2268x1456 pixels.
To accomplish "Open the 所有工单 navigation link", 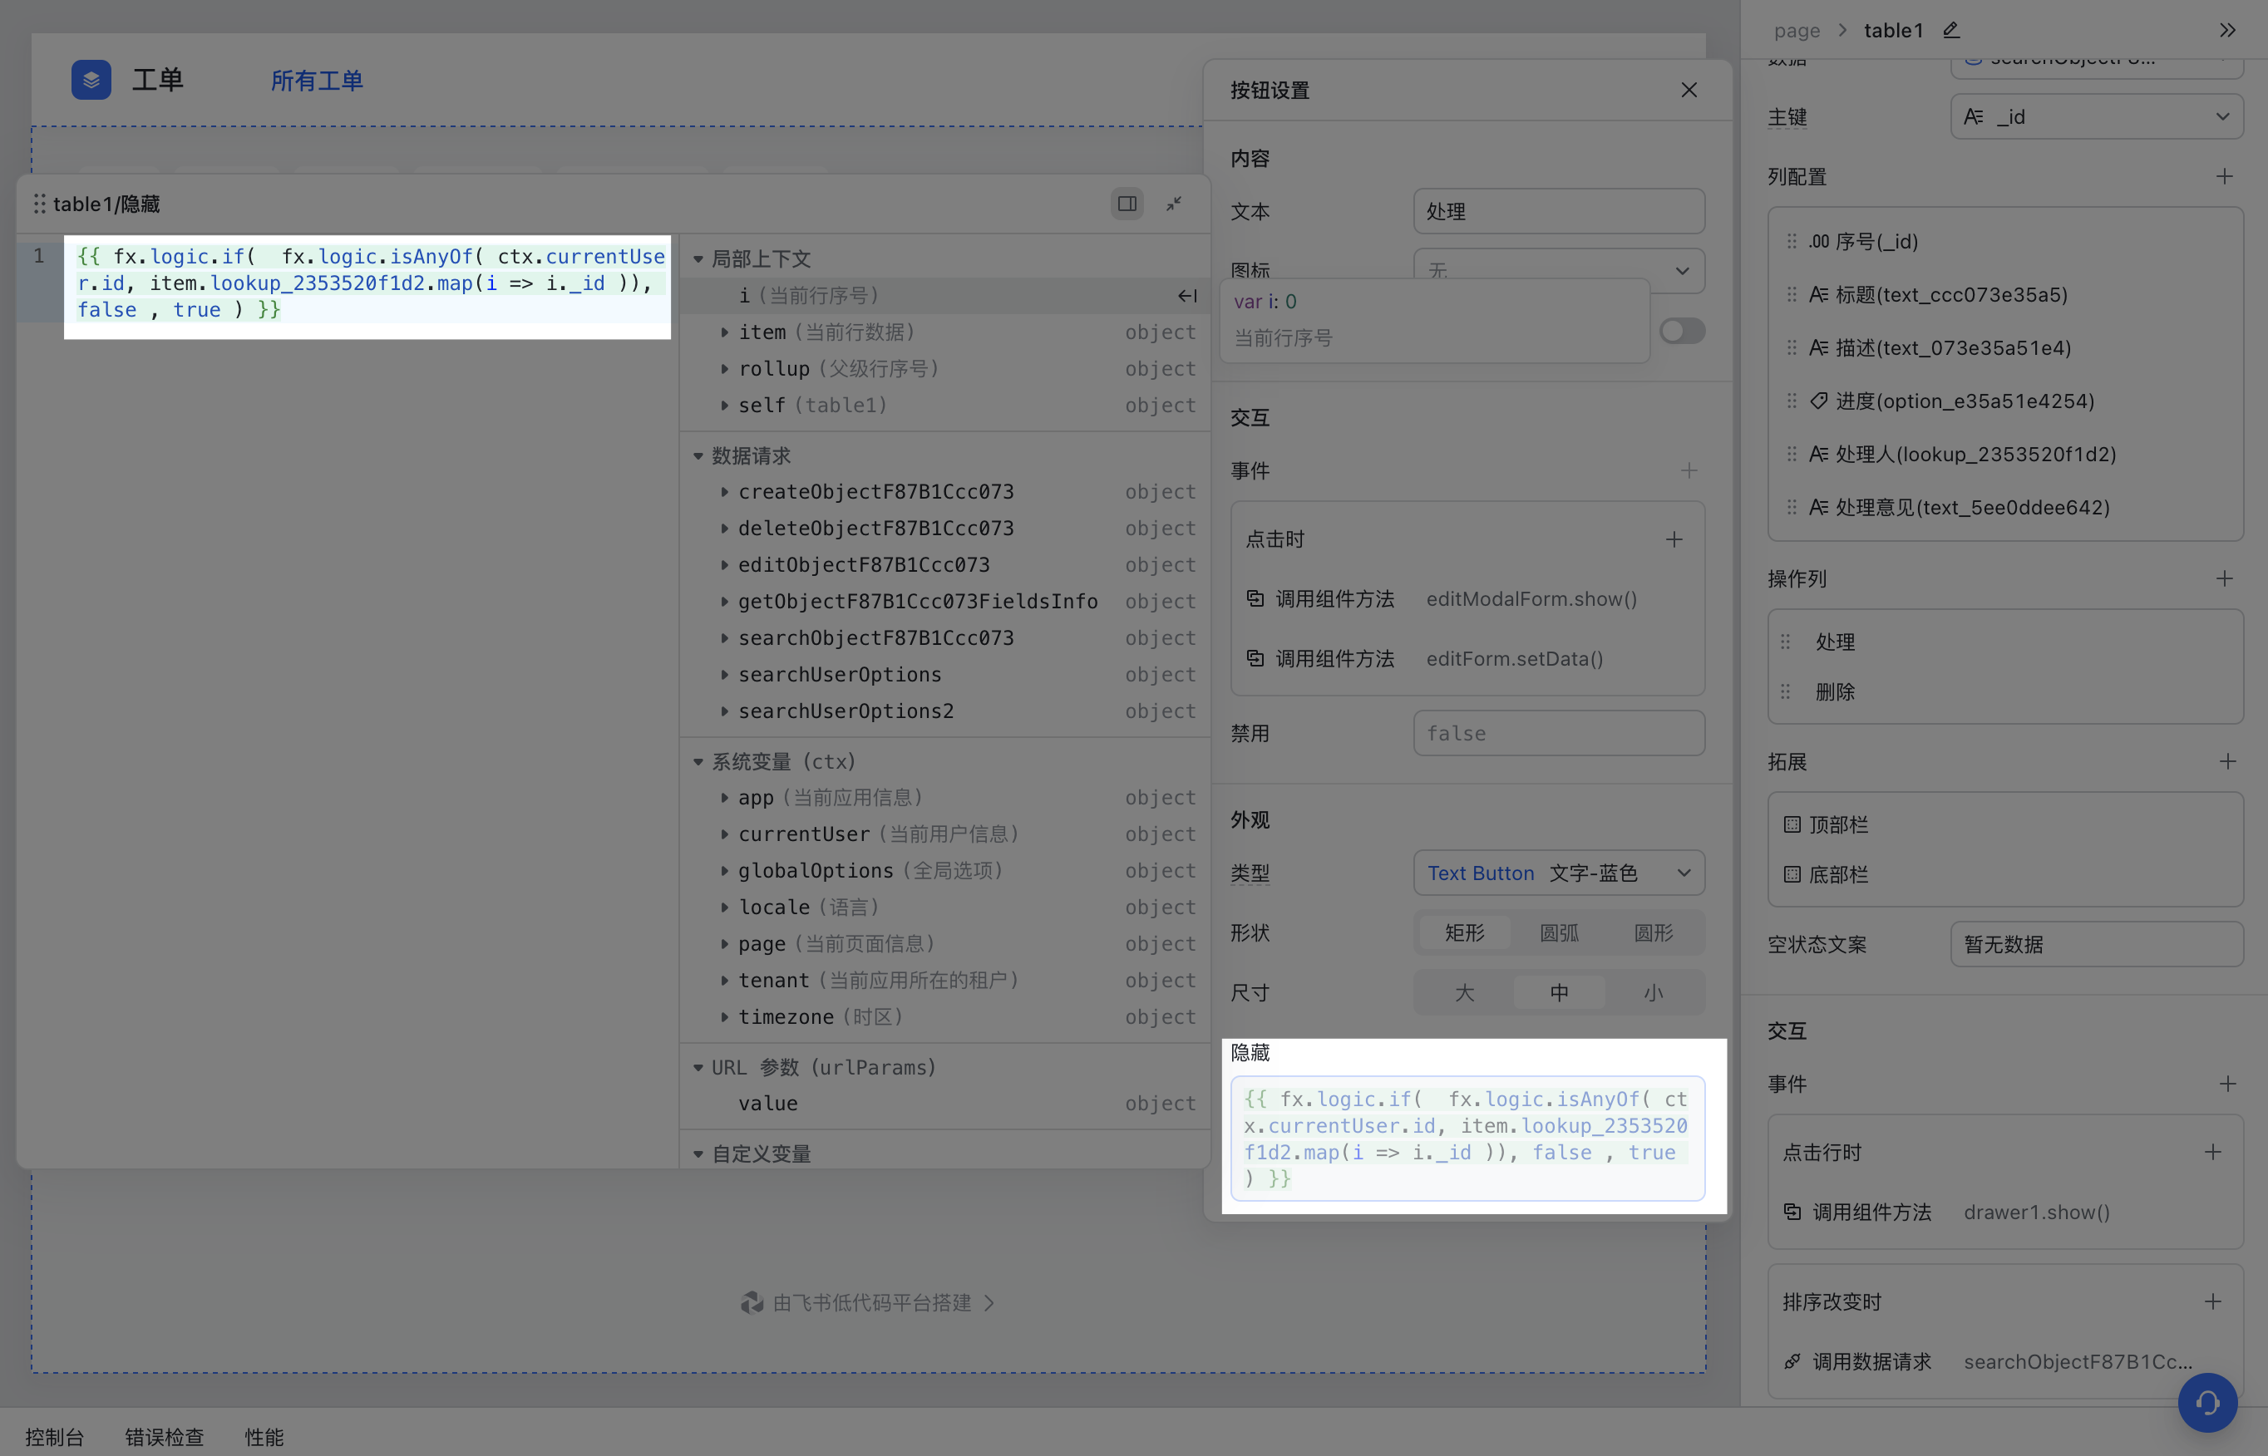I will click(x=317, y=81).
